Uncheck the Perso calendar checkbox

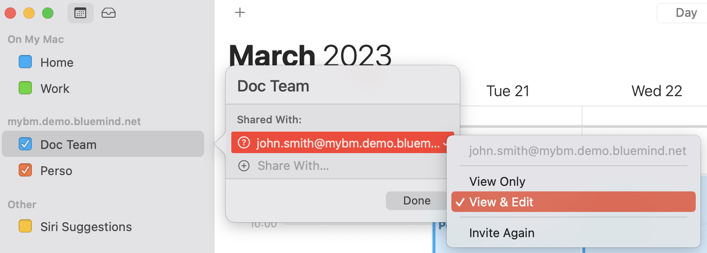tap(25, 170)
